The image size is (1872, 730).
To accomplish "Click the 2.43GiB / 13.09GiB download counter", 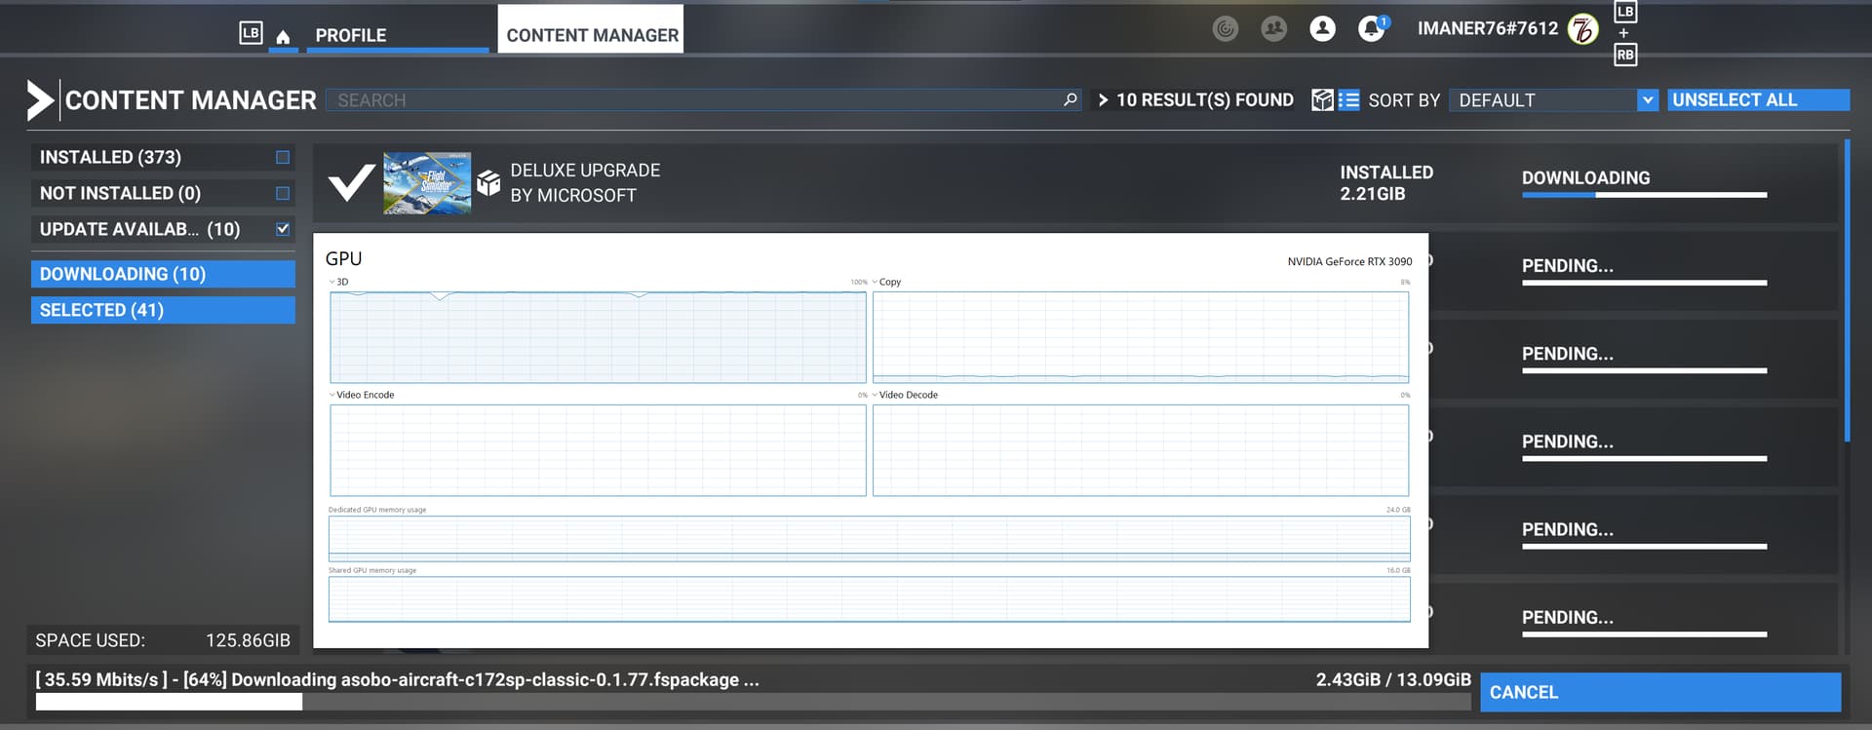I will pos(1393,679).
